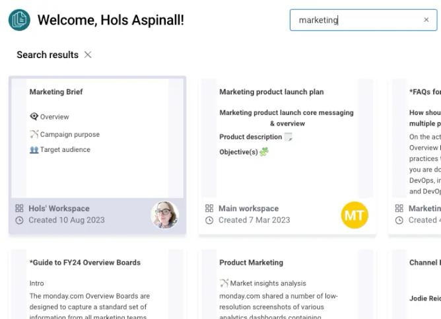Image resolution: width=441 pixels, height=319 pixels.
Task: Click the clock icon beside Created 10 Aug 2023
Action: [19, 221]
